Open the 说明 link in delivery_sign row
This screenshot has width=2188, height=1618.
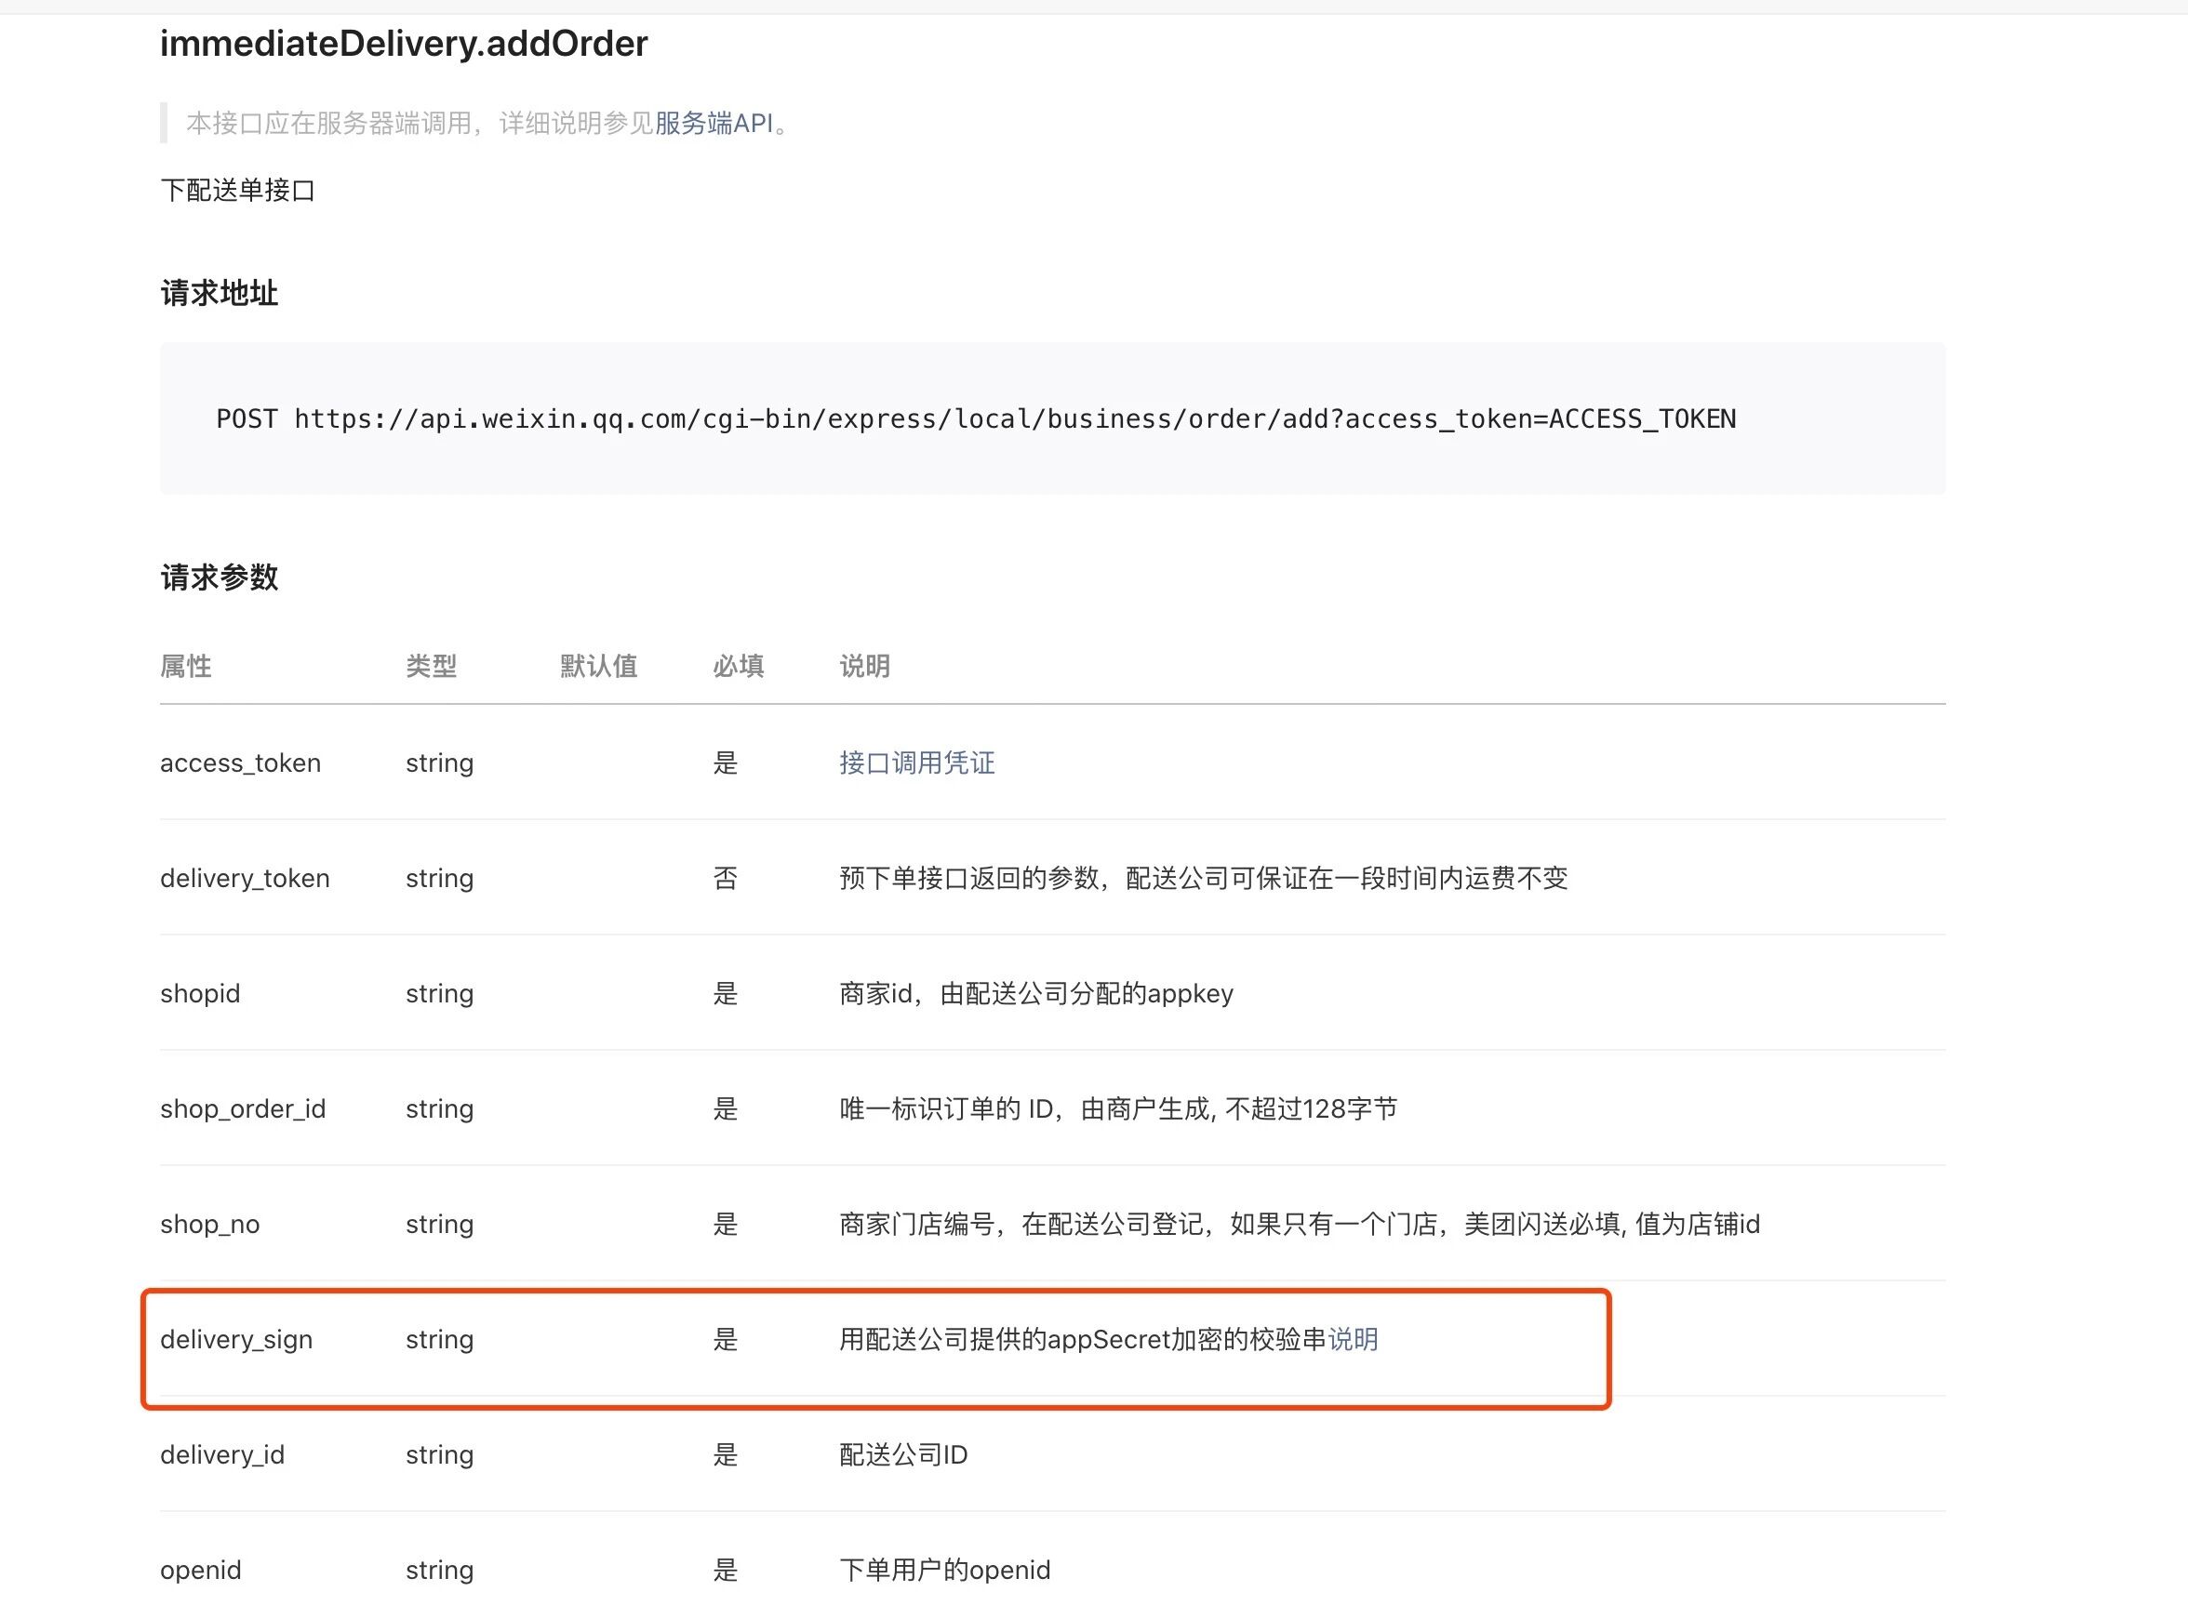[1353, 1339]
